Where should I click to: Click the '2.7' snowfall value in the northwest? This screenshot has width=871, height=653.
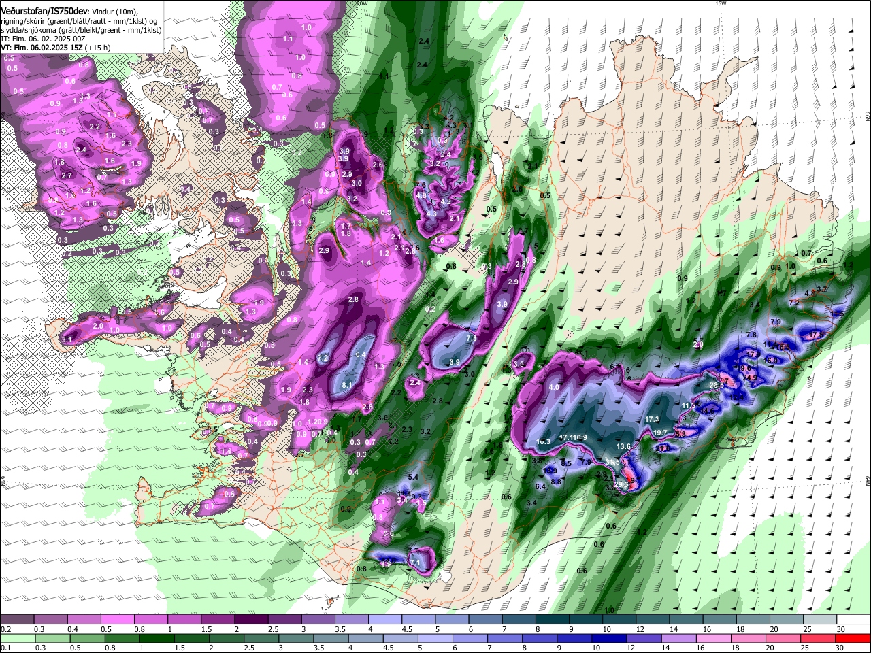(x=67, y=175)
